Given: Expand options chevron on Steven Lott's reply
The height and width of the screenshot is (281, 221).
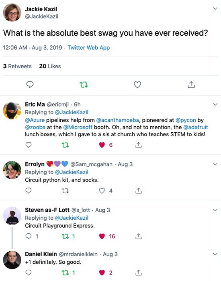Looking at the screenshot, I should pyautogui.click(x=215, y=210).
